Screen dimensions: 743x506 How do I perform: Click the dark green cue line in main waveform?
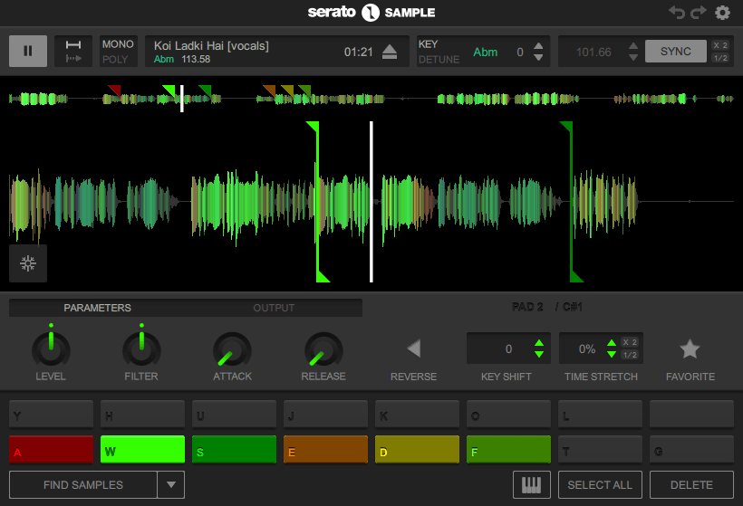[572, 202]
